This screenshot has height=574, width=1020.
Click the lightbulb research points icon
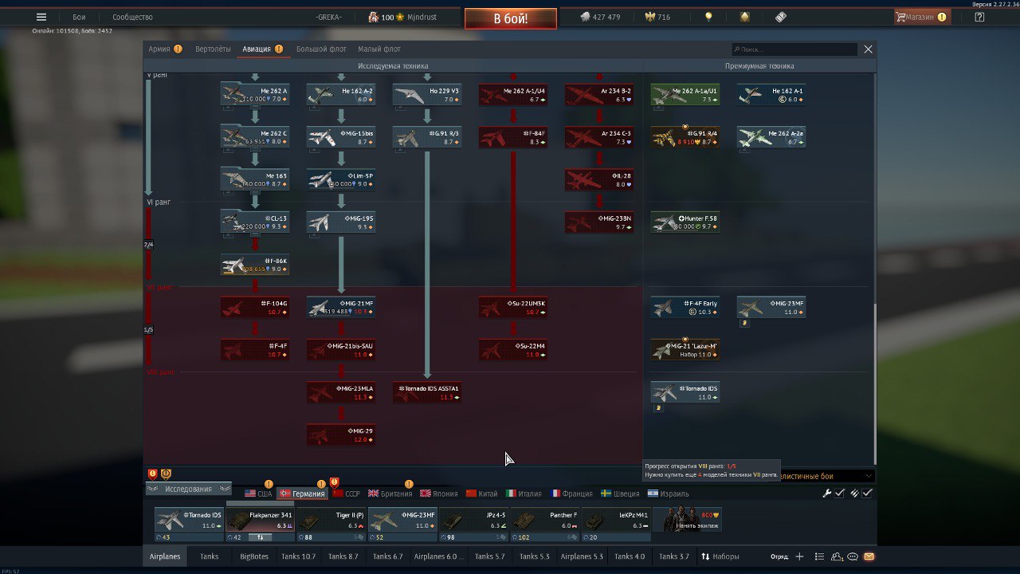pos(708,17)
